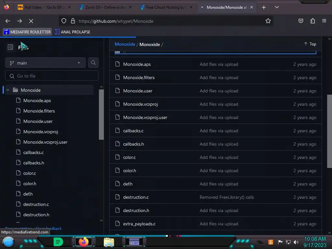Stop page loading with the X button
This screenshot has width=332, height=249.
(31, 21)
